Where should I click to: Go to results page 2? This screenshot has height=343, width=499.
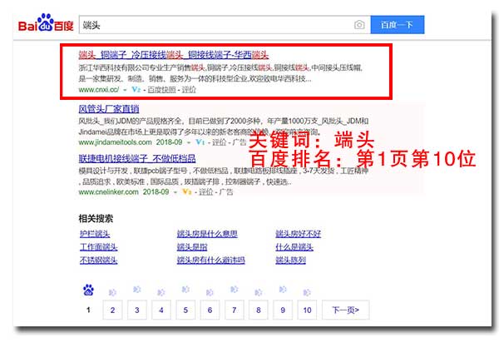(112, 310)
